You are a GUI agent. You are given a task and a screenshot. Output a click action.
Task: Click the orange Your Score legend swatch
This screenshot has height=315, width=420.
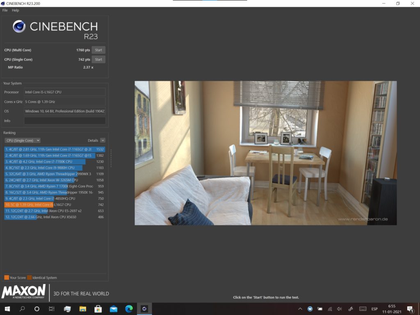click(x=7, y=278)
